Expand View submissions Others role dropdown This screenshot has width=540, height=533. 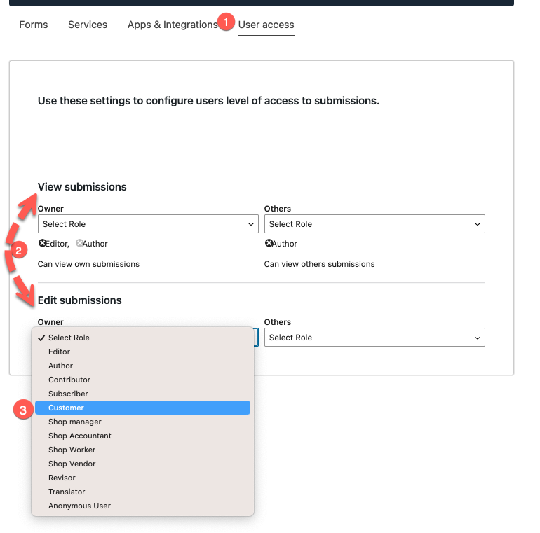pyautogui.click(x=374, y=224)
